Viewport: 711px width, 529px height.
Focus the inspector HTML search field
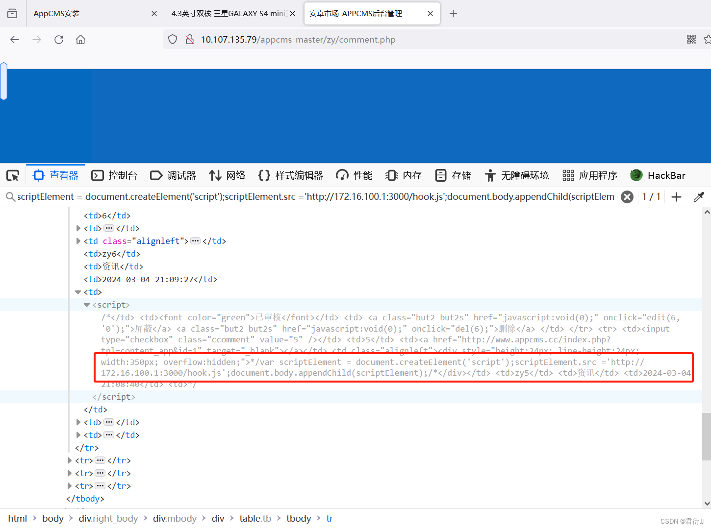click(315, 197)
